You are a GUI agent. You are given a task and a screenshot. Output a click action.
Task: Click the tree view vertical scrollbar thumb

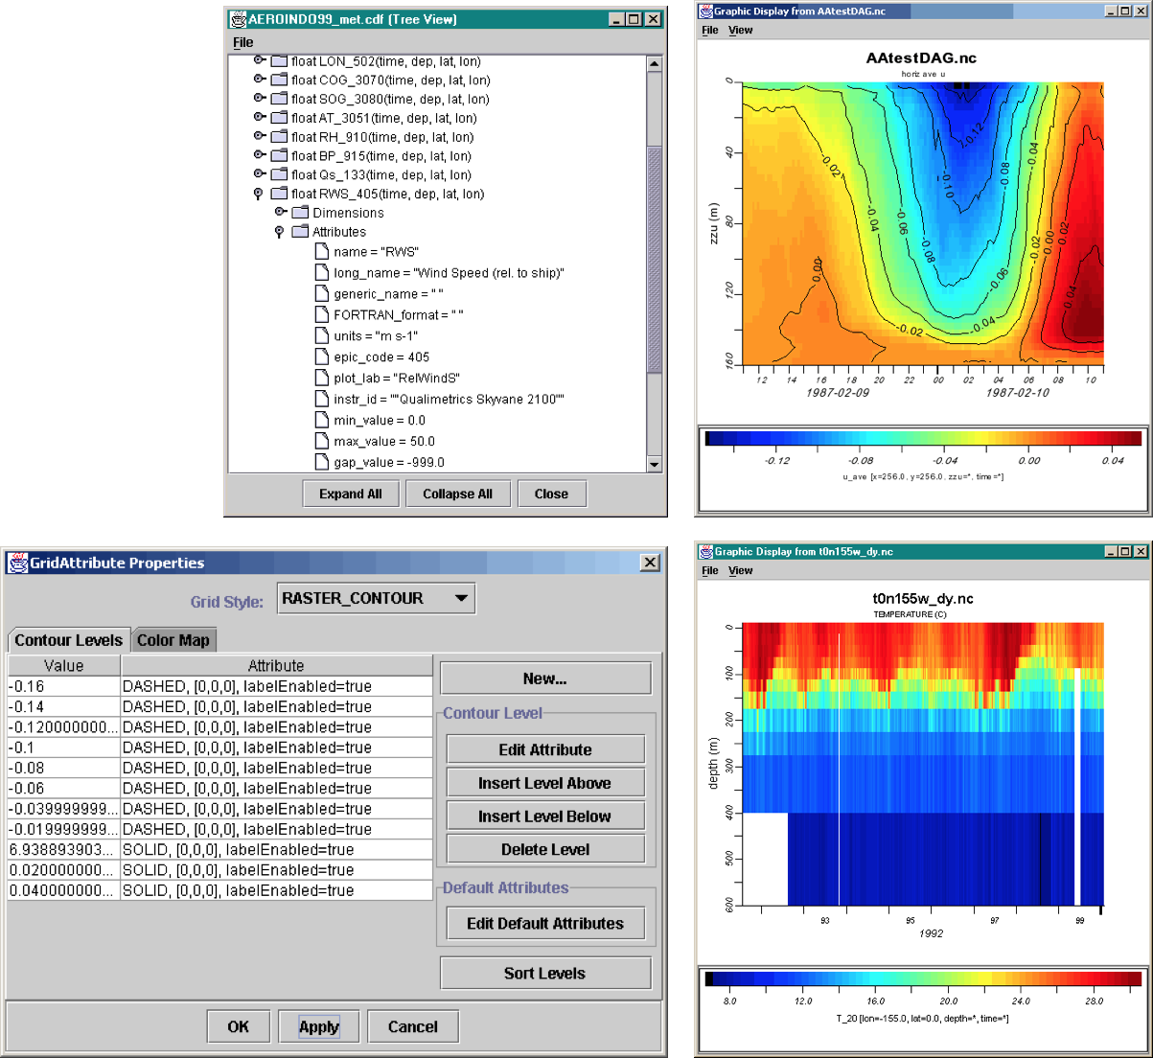click(655, 261)
